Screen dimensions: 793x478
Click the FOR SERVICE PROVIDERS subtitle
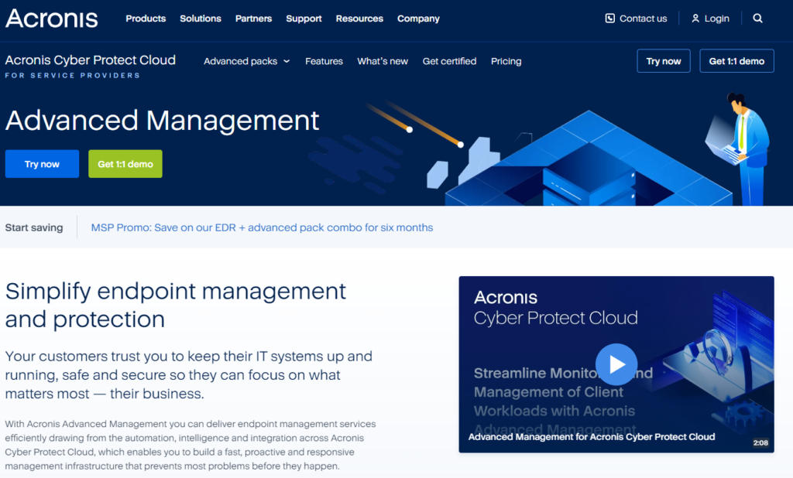pyautogui.click(x=72, y=75)
